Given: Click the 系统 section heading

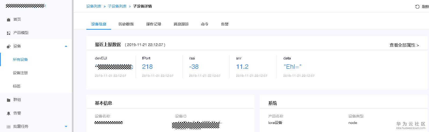Looking at the screenshot, I should point(273,103).
